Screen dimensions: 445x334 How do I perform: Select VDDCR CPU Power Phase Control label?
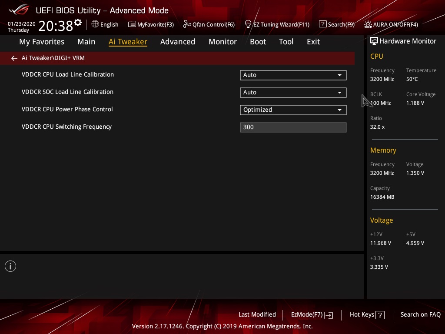tap(67, 109)
